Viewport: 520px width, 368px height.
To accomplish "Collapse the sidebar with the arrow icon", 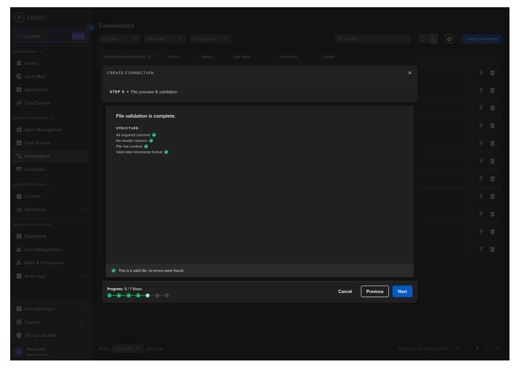I will tap(91, 27).
